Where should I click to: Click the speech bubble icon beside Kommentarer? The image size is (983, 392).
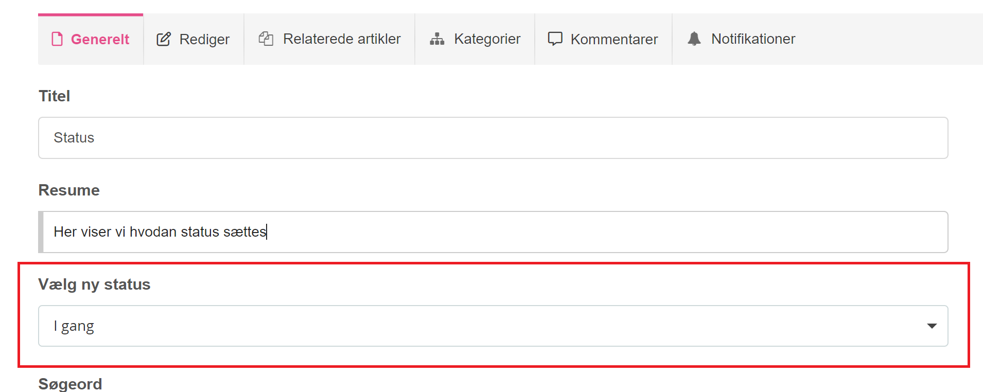click(x=555, y=39)
